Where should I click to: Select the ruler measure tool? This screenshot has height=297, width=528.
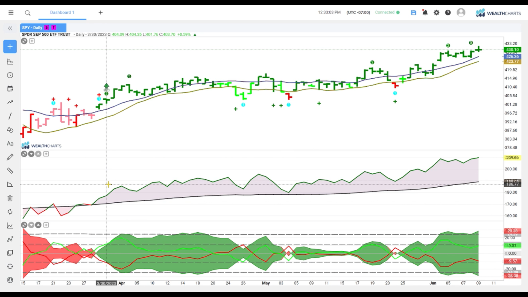coord(10,171)
